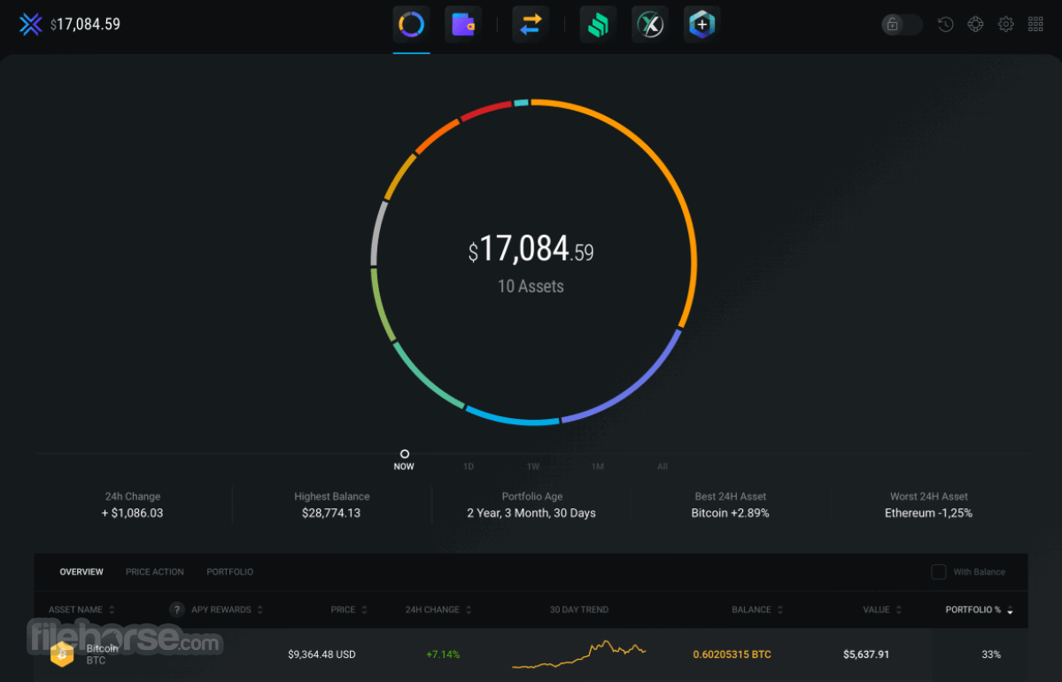Select the Lido staking icon
Viewport: 1062px width, 682px height.
click(x=598, y=24)
